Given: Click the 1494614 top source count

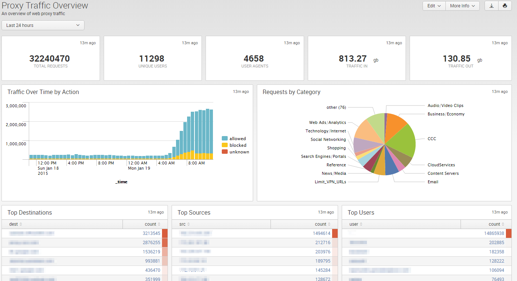Looking at the screenshot, I should pyautogui.click(x=321, y=233).
